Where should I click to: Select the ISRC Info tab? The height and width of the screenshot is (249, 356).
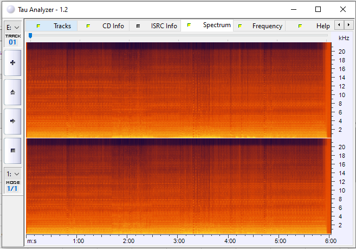[x=164, y=26]
